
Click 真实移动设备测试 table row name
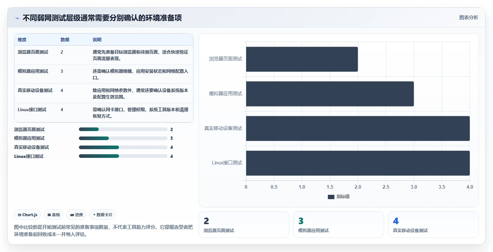coord(35,91)
